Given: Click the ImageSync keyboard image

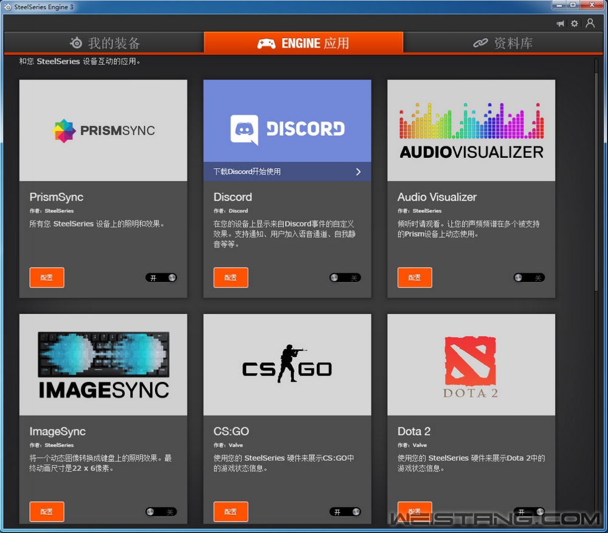Looking at the screenshot, I should [x=103, y=365].
